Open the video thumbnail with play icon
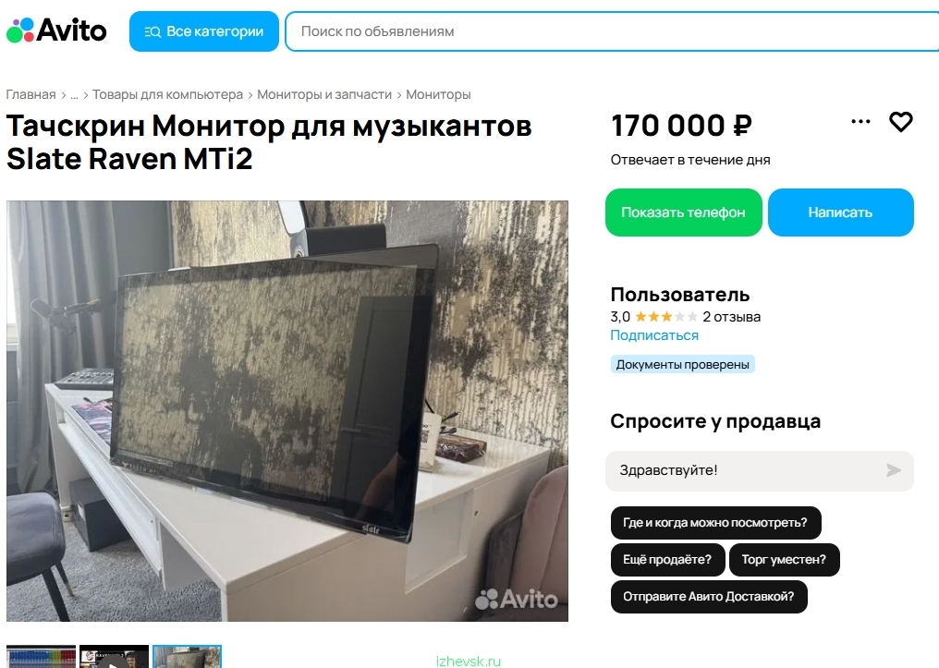 point(114,657)
